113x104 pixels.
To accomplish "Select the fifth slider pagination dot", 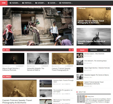I will 41,44.
